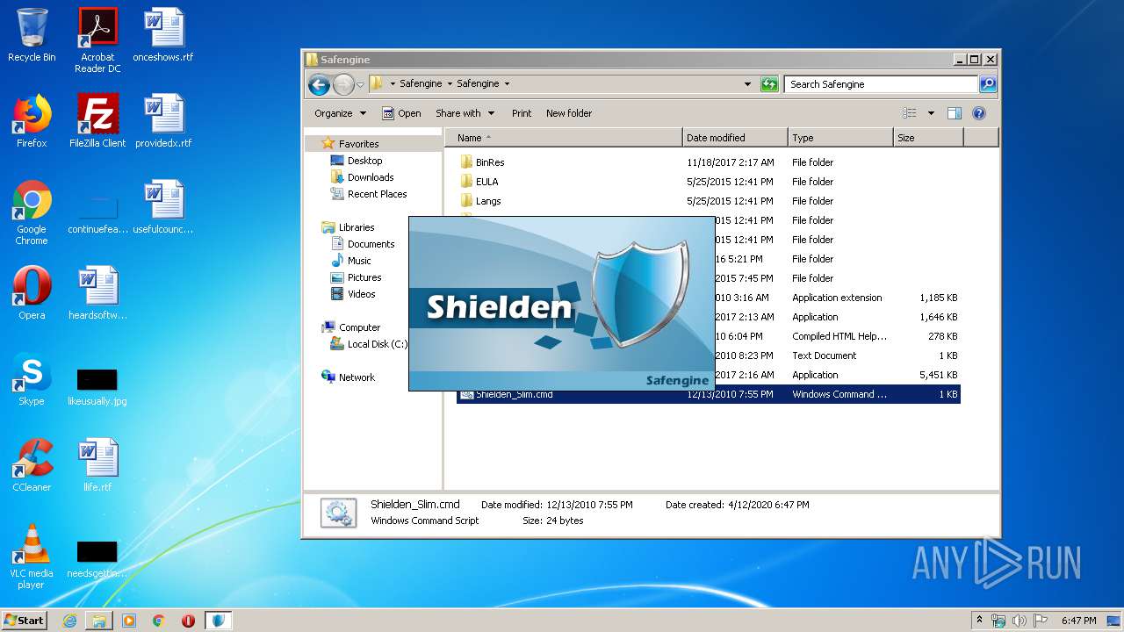Click the Windows Media Player taskbar icon
The width and height of the screenshot is (1124, 632).
coord(129,621)
